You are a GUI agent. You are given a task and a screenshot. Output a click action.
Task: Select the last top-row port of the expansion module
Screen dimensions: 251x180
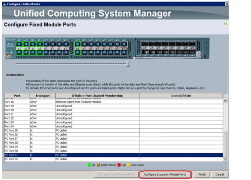(x=192, y=44)
